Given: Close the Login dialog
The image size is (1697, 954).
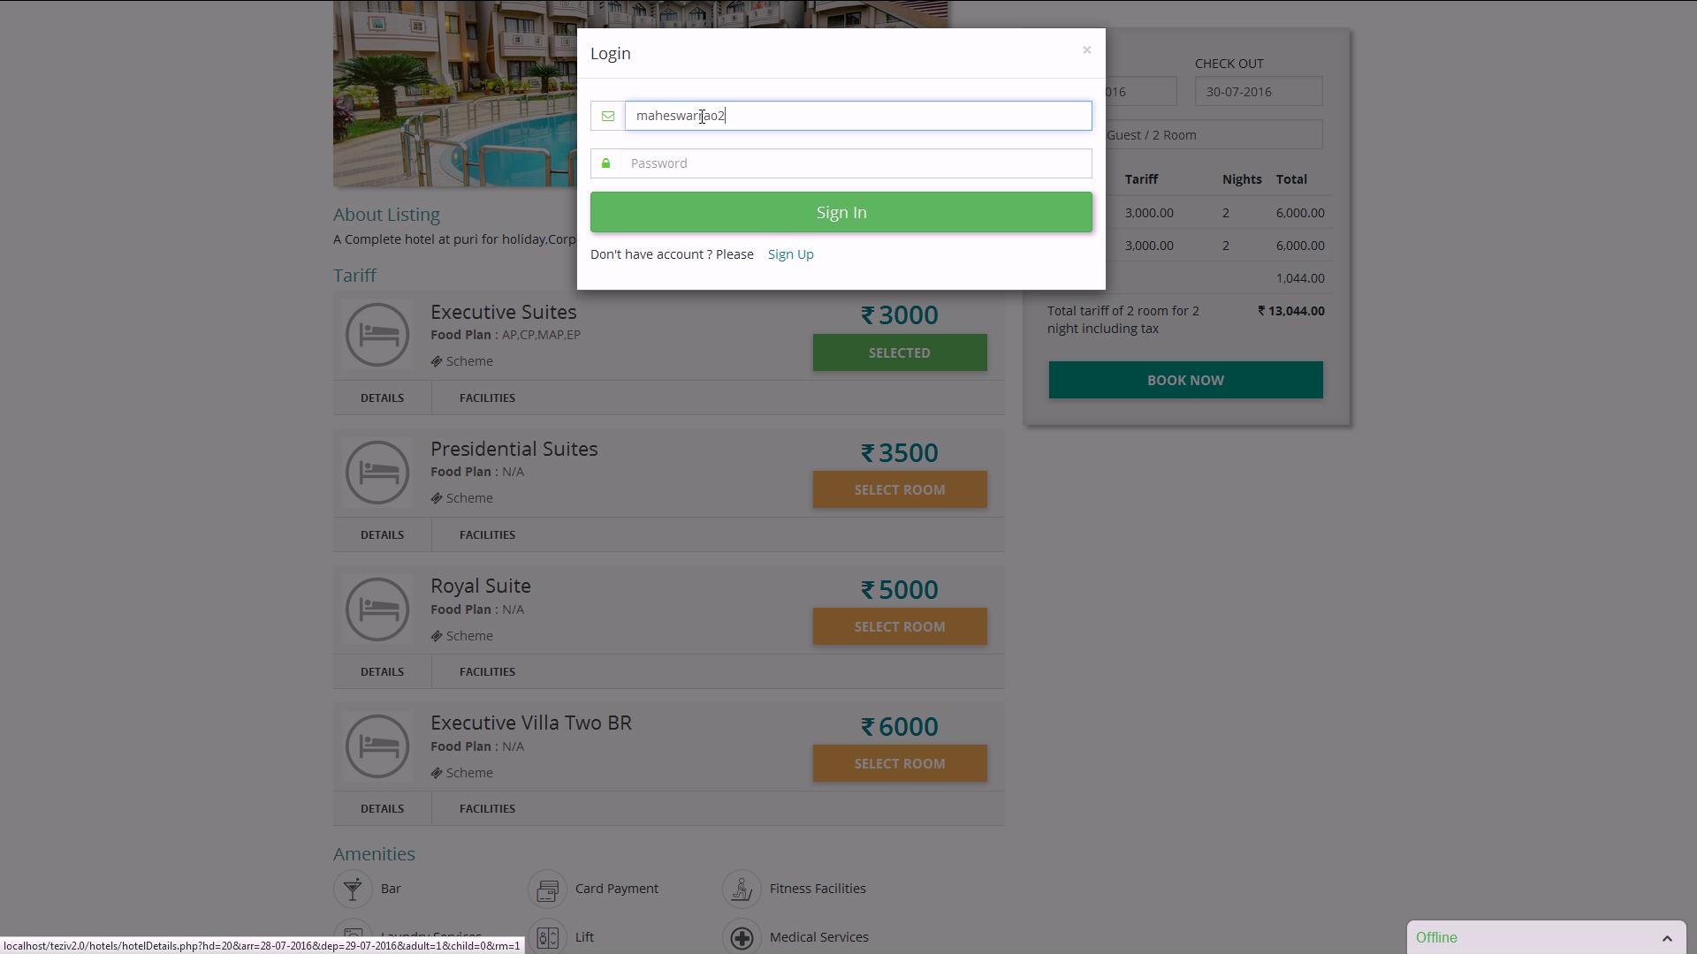Looking at the screenshot, I should click(1086, 50).
